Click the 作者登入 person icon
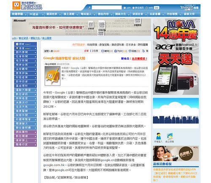Image resolution: width=211 pixels, height=183 pixels. click(158, 136)
